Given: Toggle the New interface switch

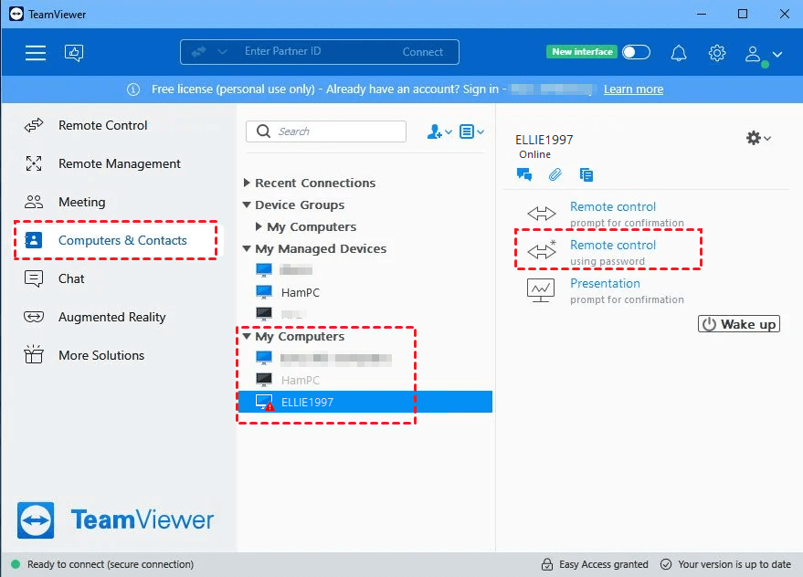Looking at the screenshot, I should tap(636, 52).
